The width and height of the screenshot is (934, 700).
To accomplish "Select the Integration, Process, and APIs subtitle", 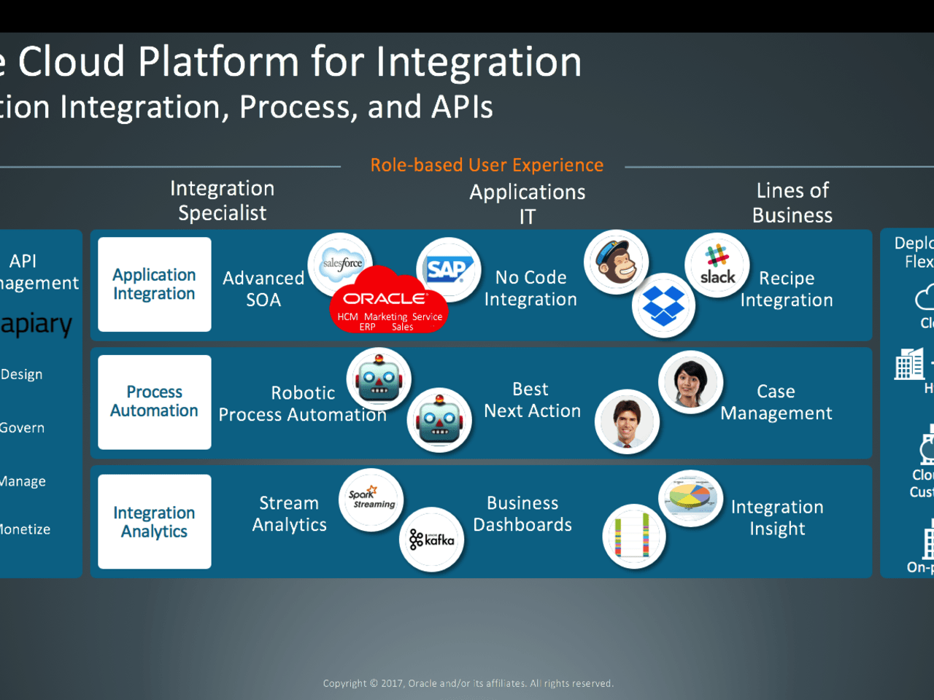I will click(277, 107).
